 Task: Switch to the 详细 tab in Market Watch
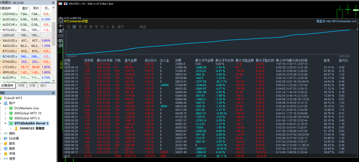click(21, 85)
